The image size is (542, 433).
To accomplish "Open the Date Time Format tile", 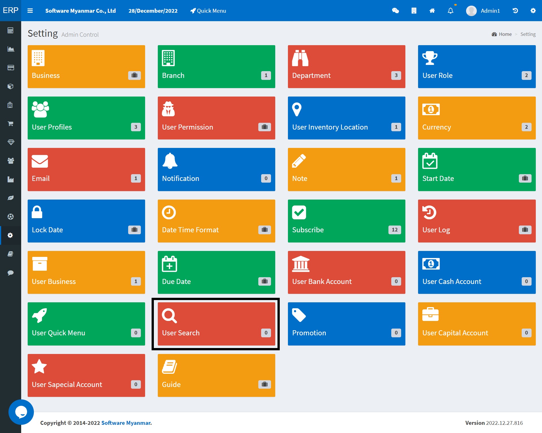I will click(217, 221).
